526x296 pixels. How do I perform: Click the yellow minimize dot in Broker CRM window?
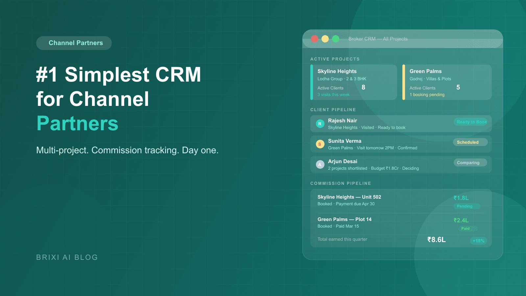[325, 39]
